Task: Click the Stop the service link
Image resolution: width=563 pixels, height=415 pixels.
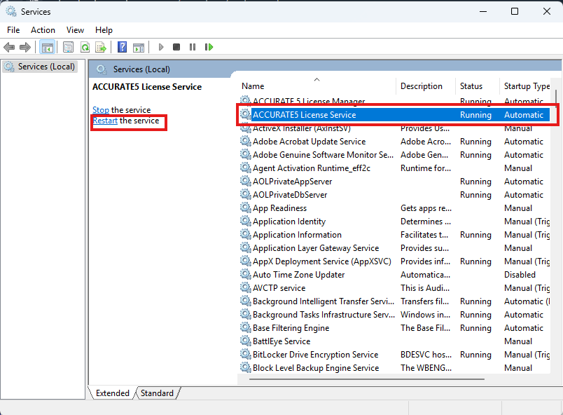Action: pos(101,110)
